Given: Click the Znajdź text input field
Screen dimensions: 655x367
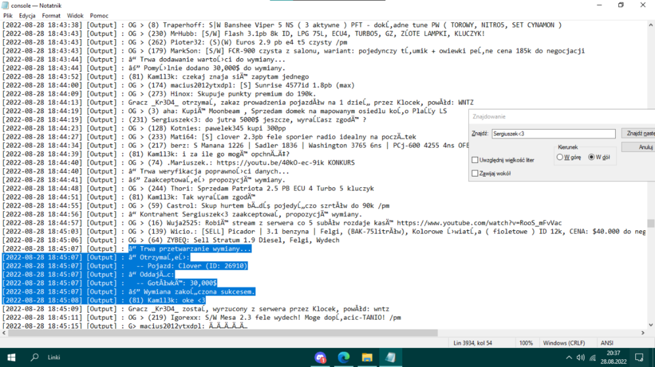Looking at the screenshot, I should click(x=553, y=133).
